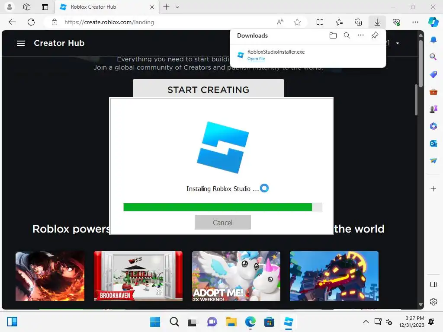Search downloads with magnifier icon
This screenshot has height=332, width=443.
click(347, 35)
